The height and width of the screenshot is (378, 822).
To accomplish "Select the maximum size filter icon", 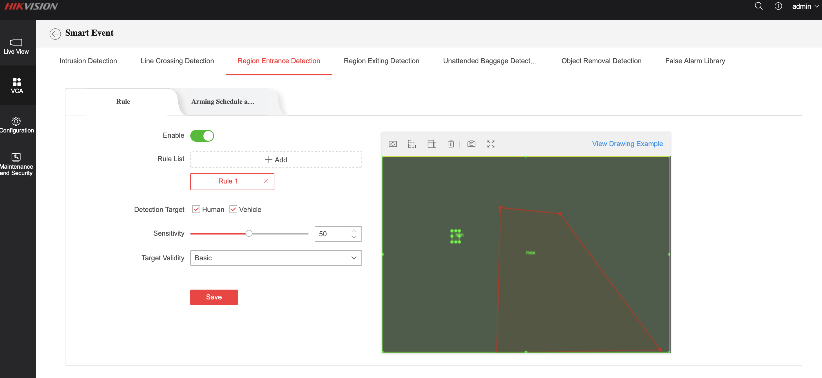I will tap(431, 144).
